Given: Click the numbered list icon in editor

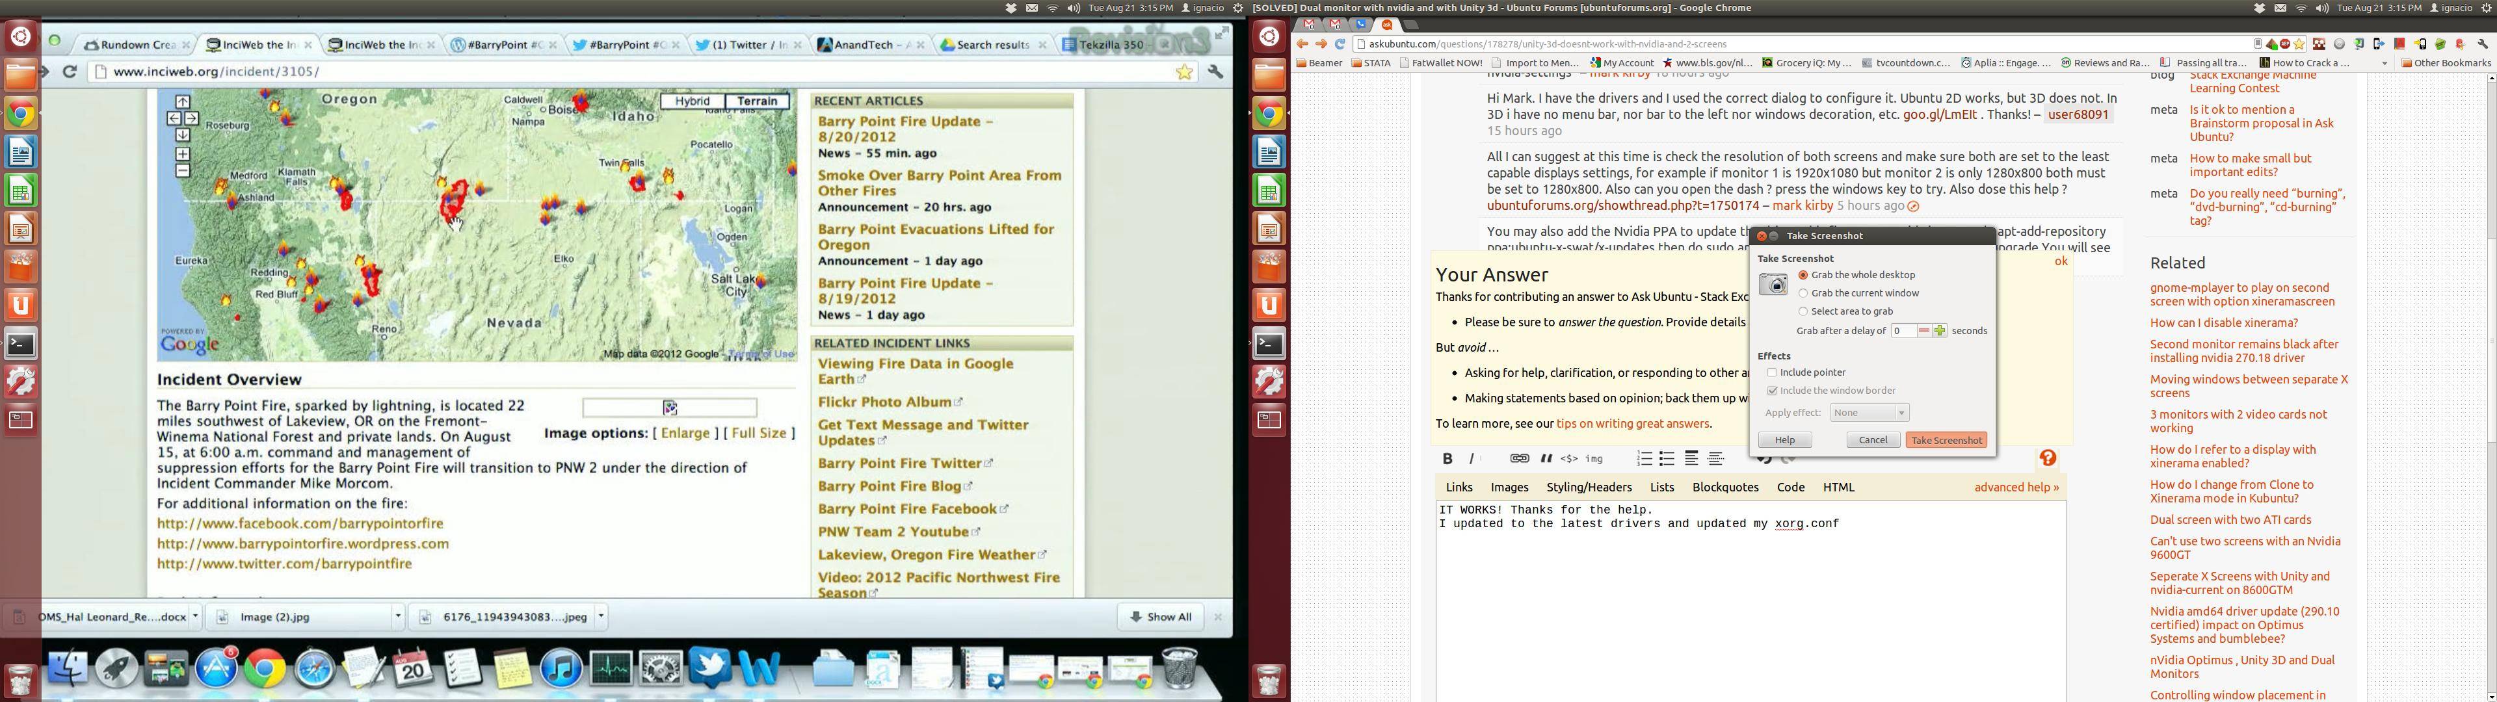Looking at the screenshot, I should 1644,459.
